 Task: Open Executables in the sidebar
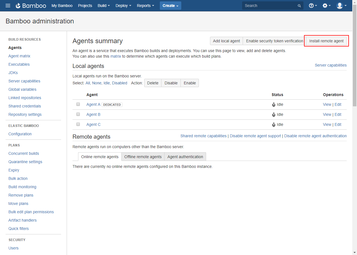click(x=19, y=64)
